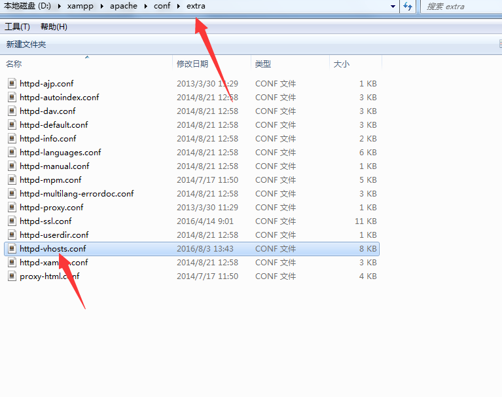
Task: Open the address bar history dropdown
Action: (393, 7)
